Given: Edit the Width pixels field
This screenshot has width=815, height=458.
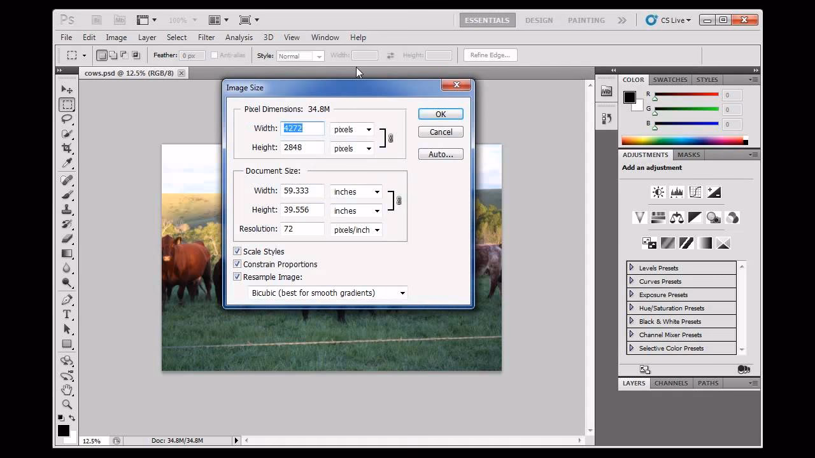Looking at the screenshot, I should [x=302, y=128].
